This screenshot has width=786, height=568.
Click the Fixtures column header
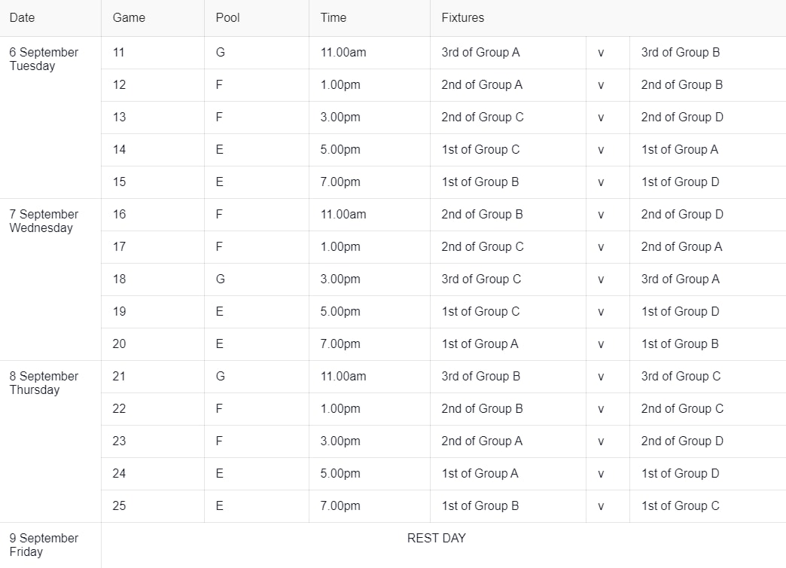pyautogui.click(x=462, y=17)
